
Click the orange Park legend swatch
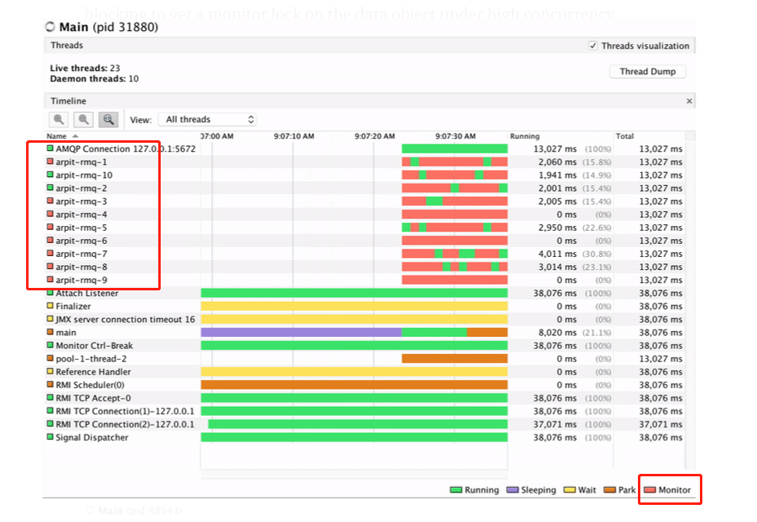coord(609,489)
